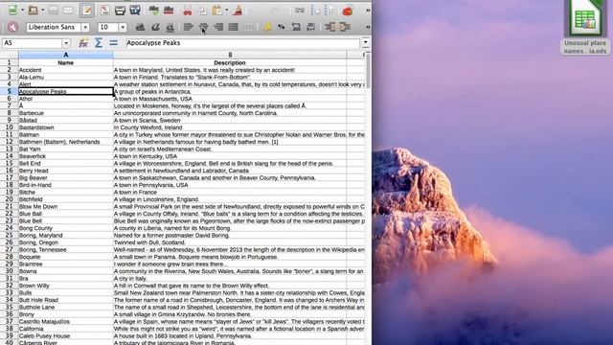The image size is (613, 345).
Task: Cut selection with scissors icon
Action: pyautogui.click(x=188, y=11)
